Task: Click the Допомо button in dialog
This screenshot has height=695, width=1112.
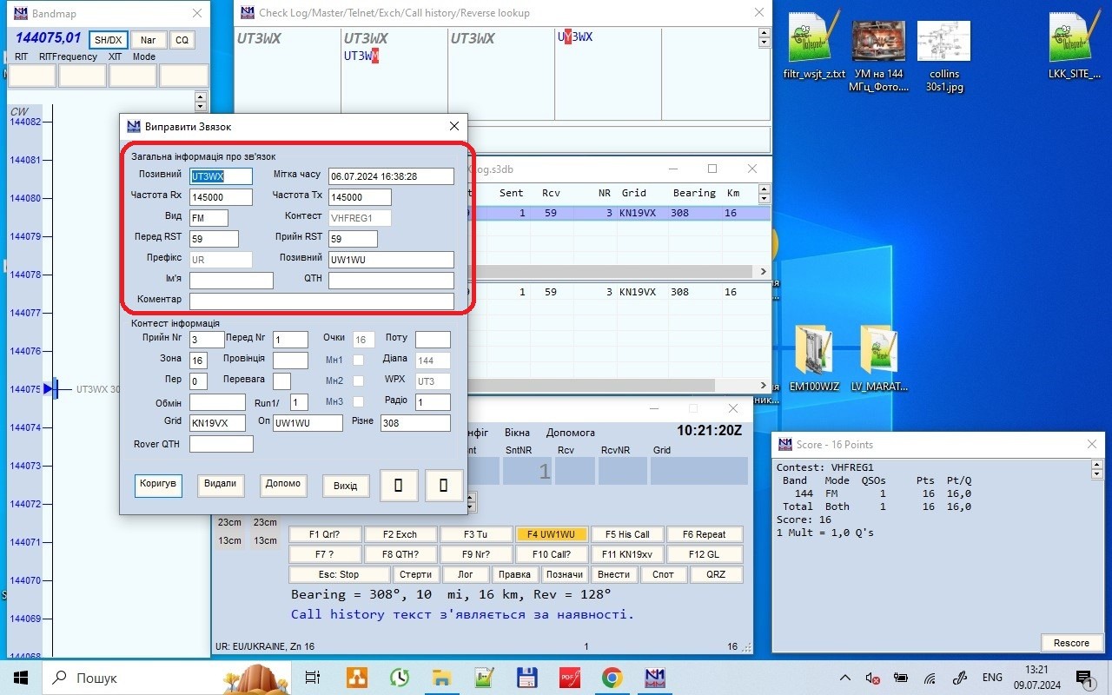Action: (x=283, y=485)
